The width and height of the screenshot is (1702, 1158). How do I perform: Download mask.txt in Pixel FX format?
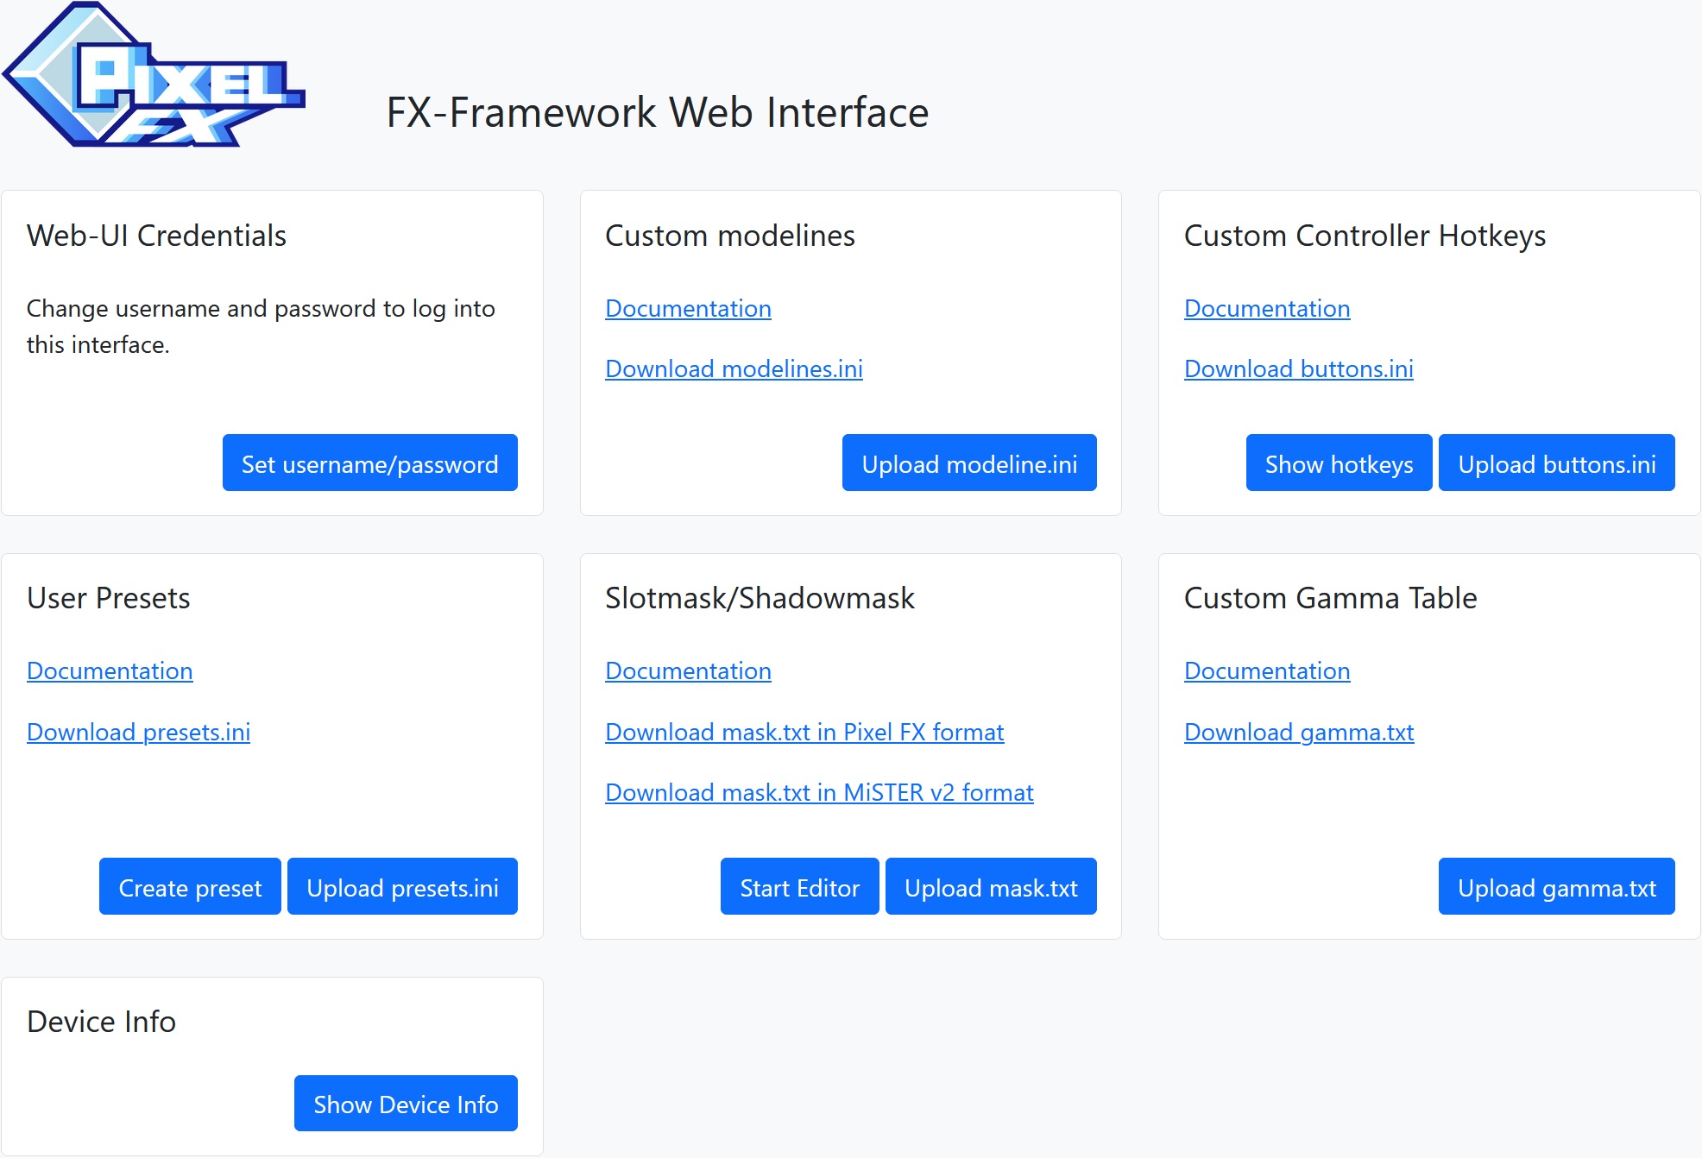click(804, 733)
